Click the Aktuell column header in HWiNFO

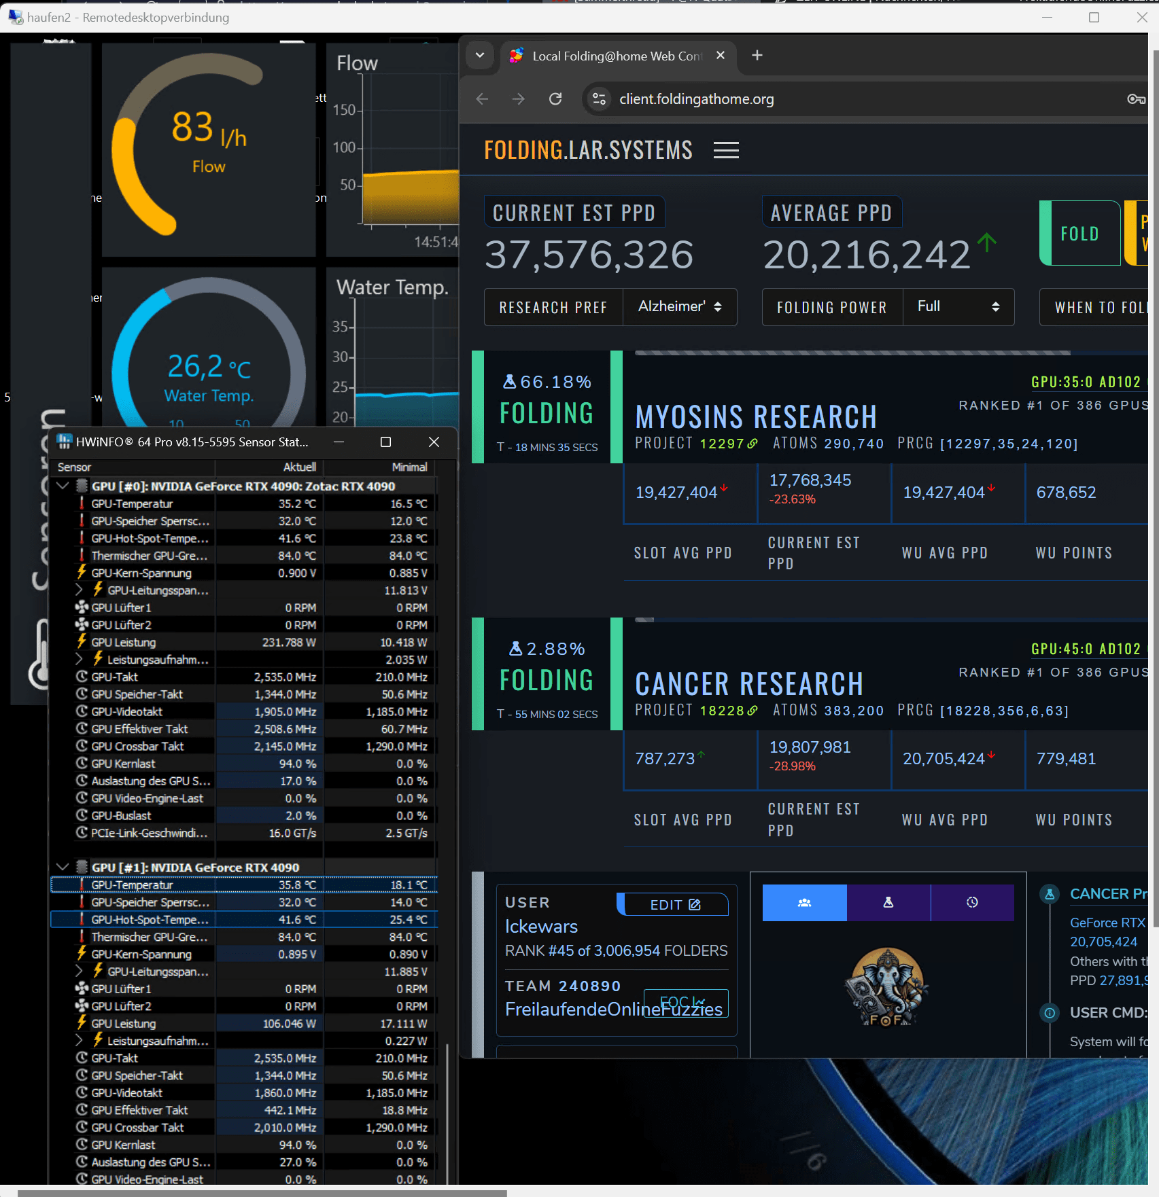coord(269,467)
